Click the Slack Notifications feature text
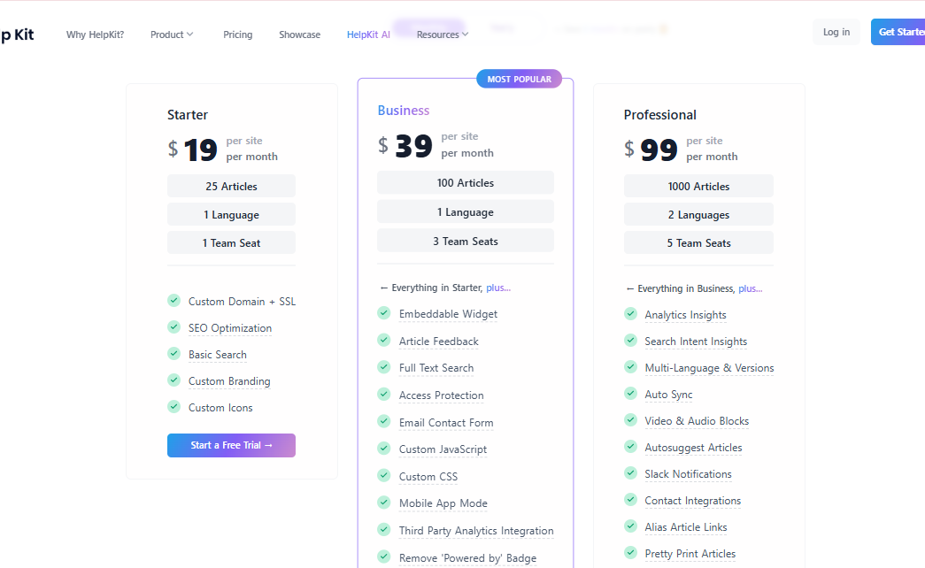Screen dimensions: 925x568 click(x=688, y=474)
